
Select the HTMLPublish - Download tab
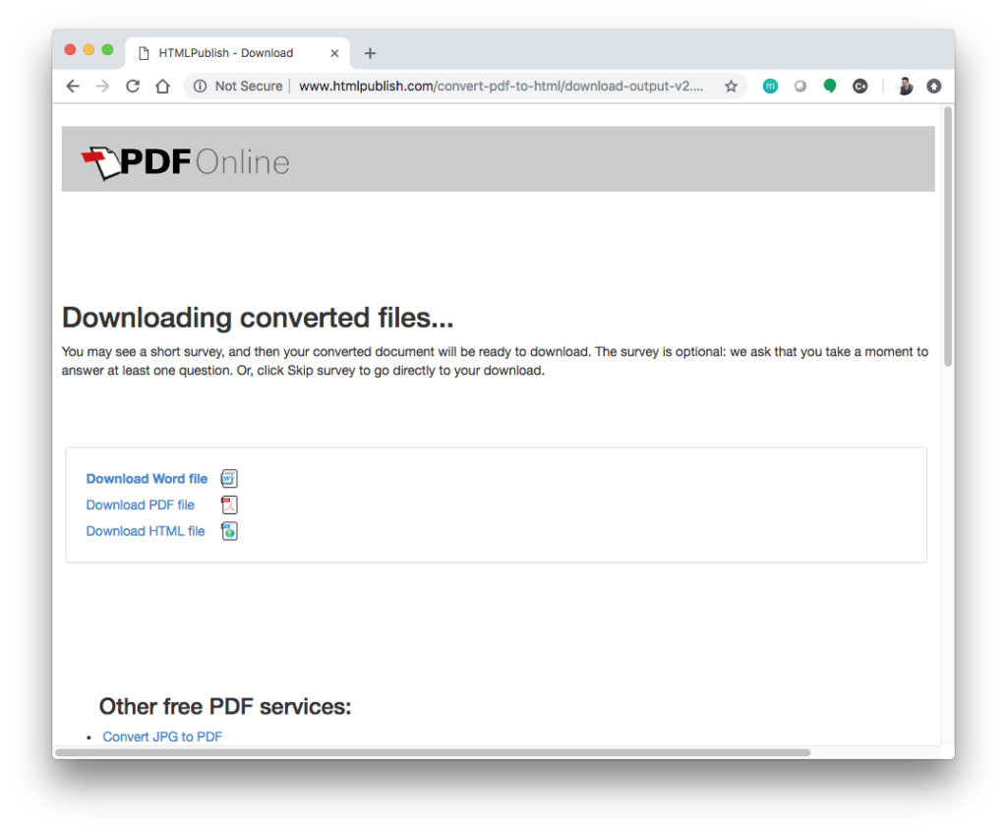(x=226, y=53)
